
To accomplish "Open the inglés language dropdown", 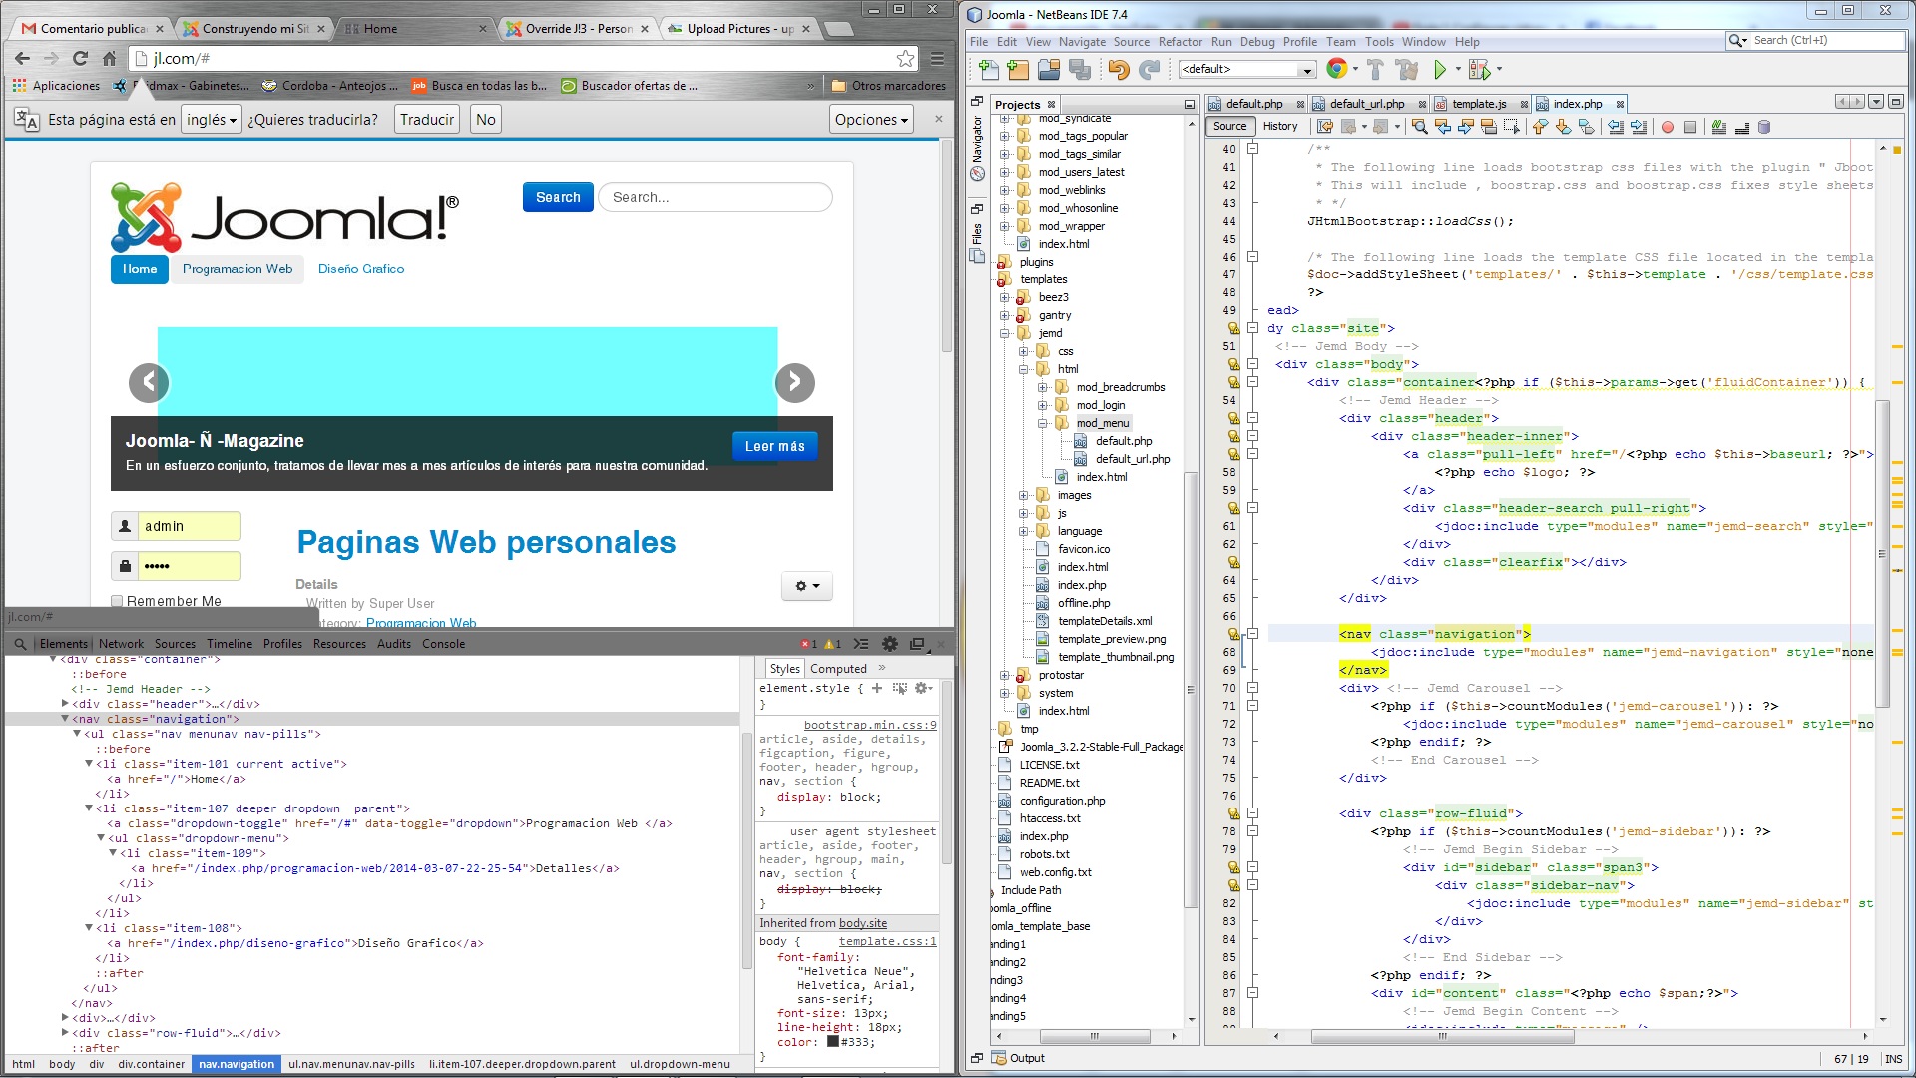I will click(212, 120).
